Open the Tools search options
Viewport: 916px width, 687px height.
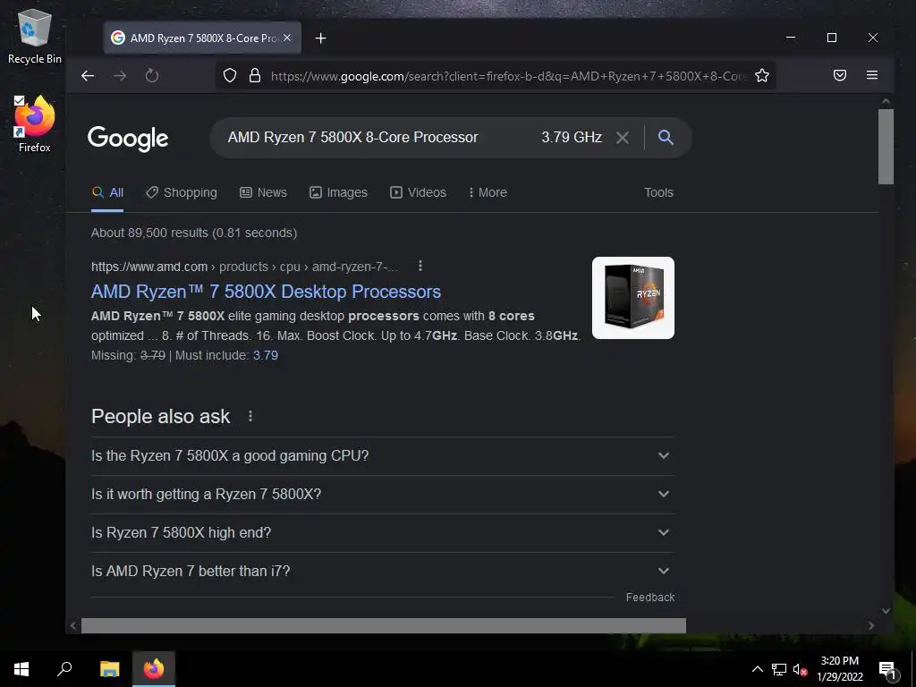coord(658,193)
